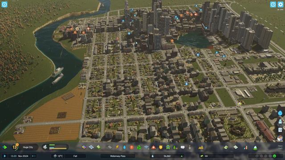The height and width of the screenshot is (160, 285).
Task: Open the city budget money field
Action: pos(216,156)
